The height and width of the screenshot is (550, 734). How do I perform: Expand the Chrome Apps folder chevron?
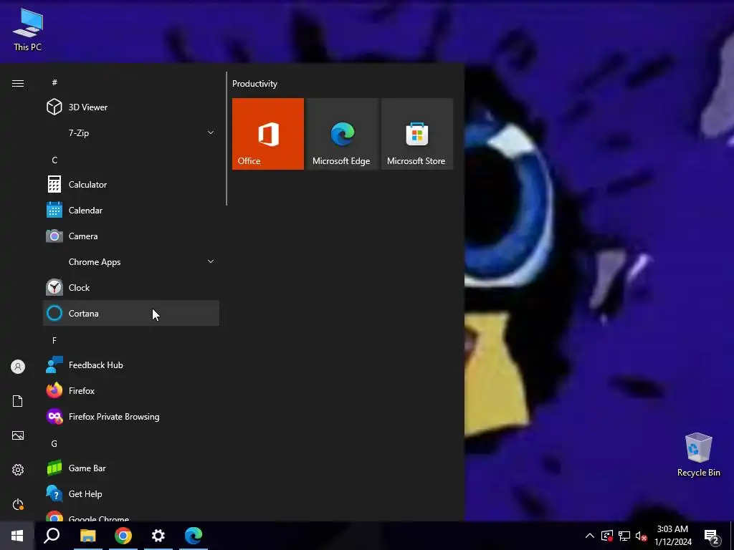point(211,261)
